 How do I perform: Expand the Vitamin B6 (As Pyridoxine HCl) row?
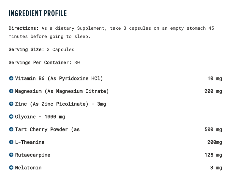[59, 78]
